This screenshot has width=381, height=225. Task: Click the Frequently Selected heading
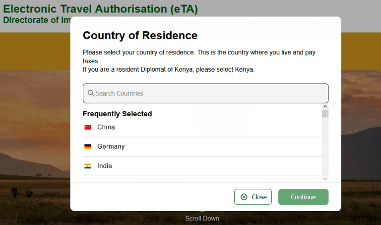point(118,114)
